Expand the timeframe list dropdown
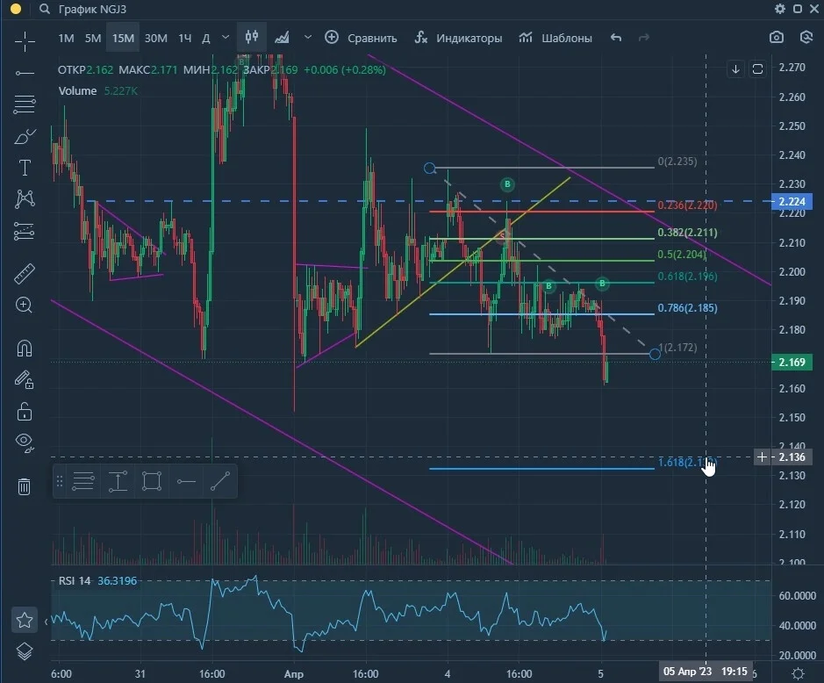The height and width of the screenshot is (683, 824). click(226, 38)
